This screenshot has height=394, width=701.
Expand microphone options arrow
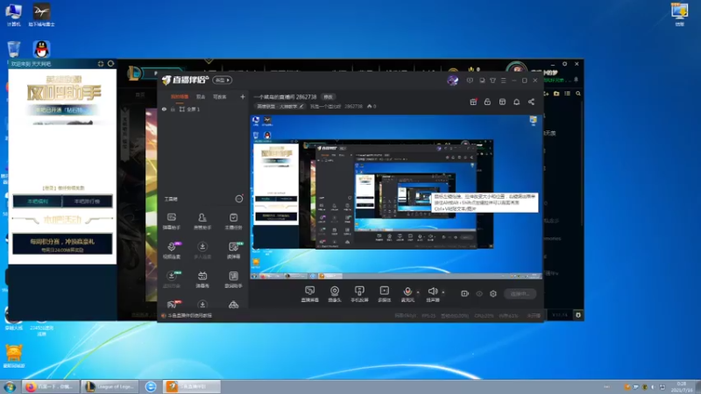pyautogui.click(x=418, y=292)
